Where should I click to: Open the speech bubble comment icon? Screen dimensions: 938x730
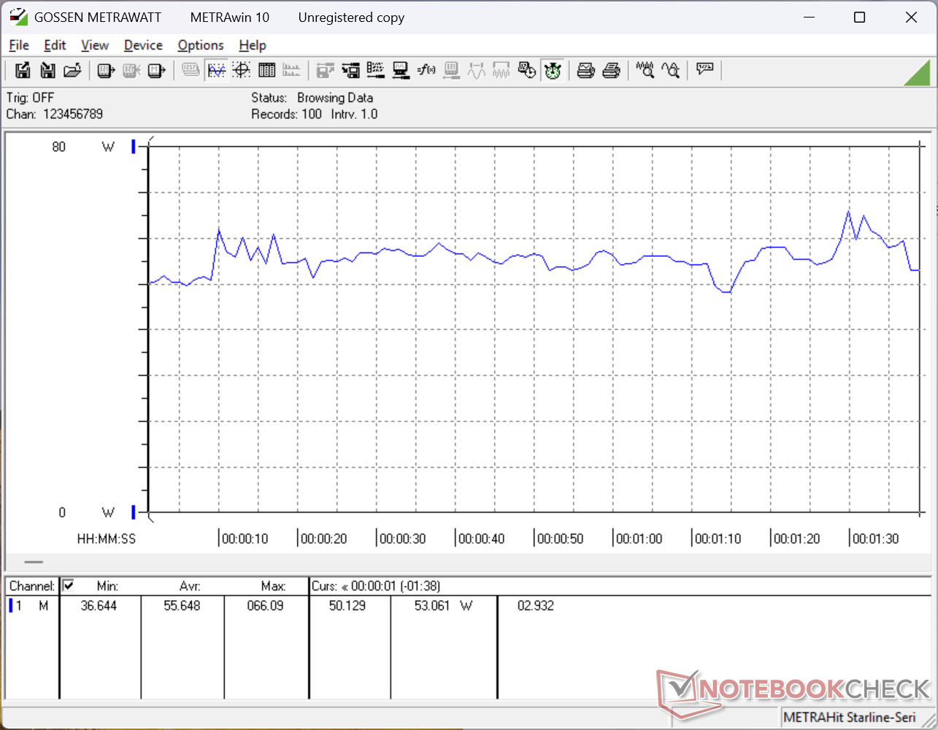[704, 70]
